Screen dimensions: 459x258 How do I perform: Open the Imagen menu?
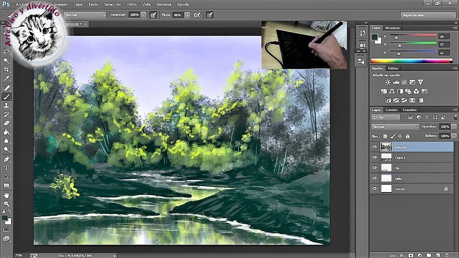(61, 4)
